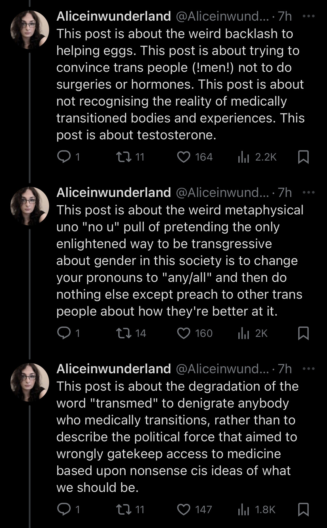Reply to the post about testosterone
327x528 pixels.
click(63, 157)
